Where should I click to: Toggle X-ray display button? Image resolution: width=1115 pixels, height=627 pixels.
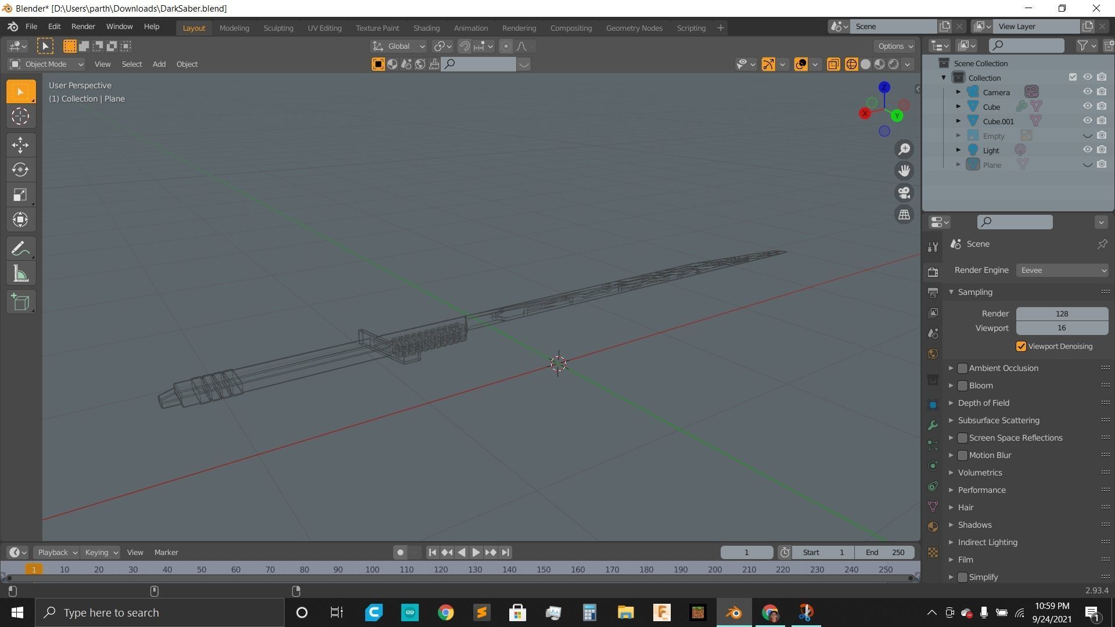(833, 64)
